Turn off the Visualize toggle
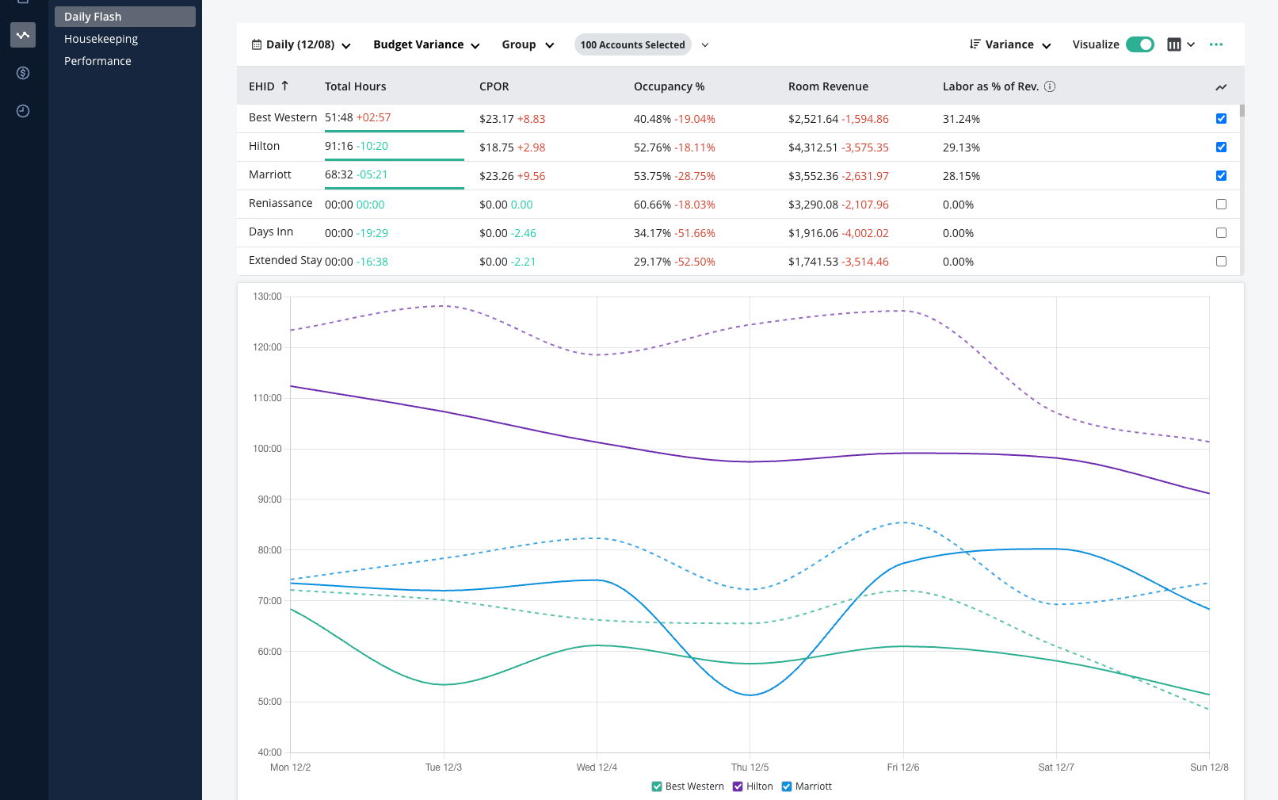Screen dimensions: 1278x800 click(1139, 44)
